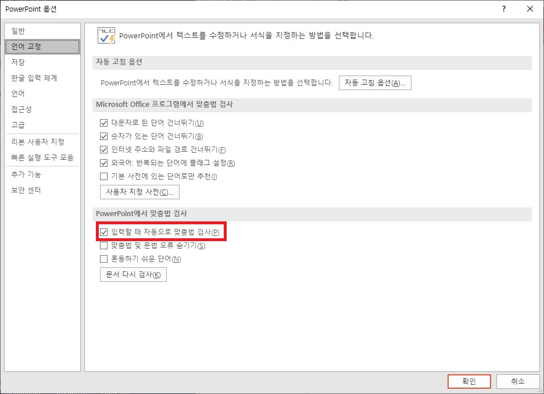Toggle 숫자가 있는 단어 건너뛰기 checkbox
This screenshot has height=394, width=544.
103,136
